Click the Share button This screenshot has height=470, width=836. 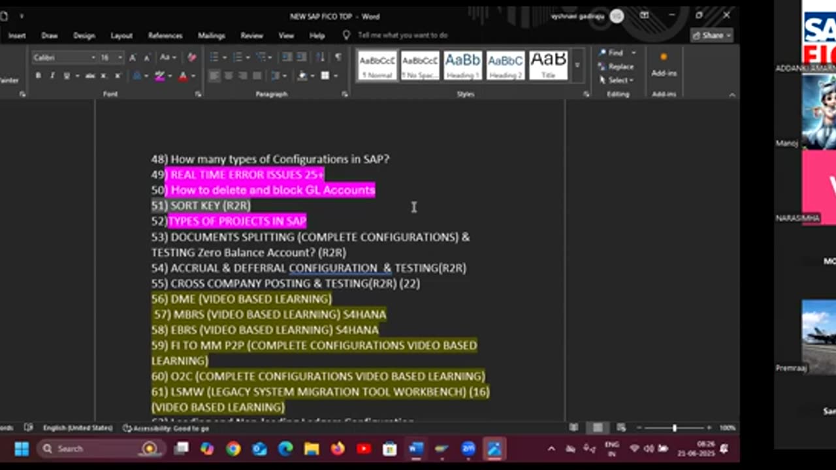712,35
